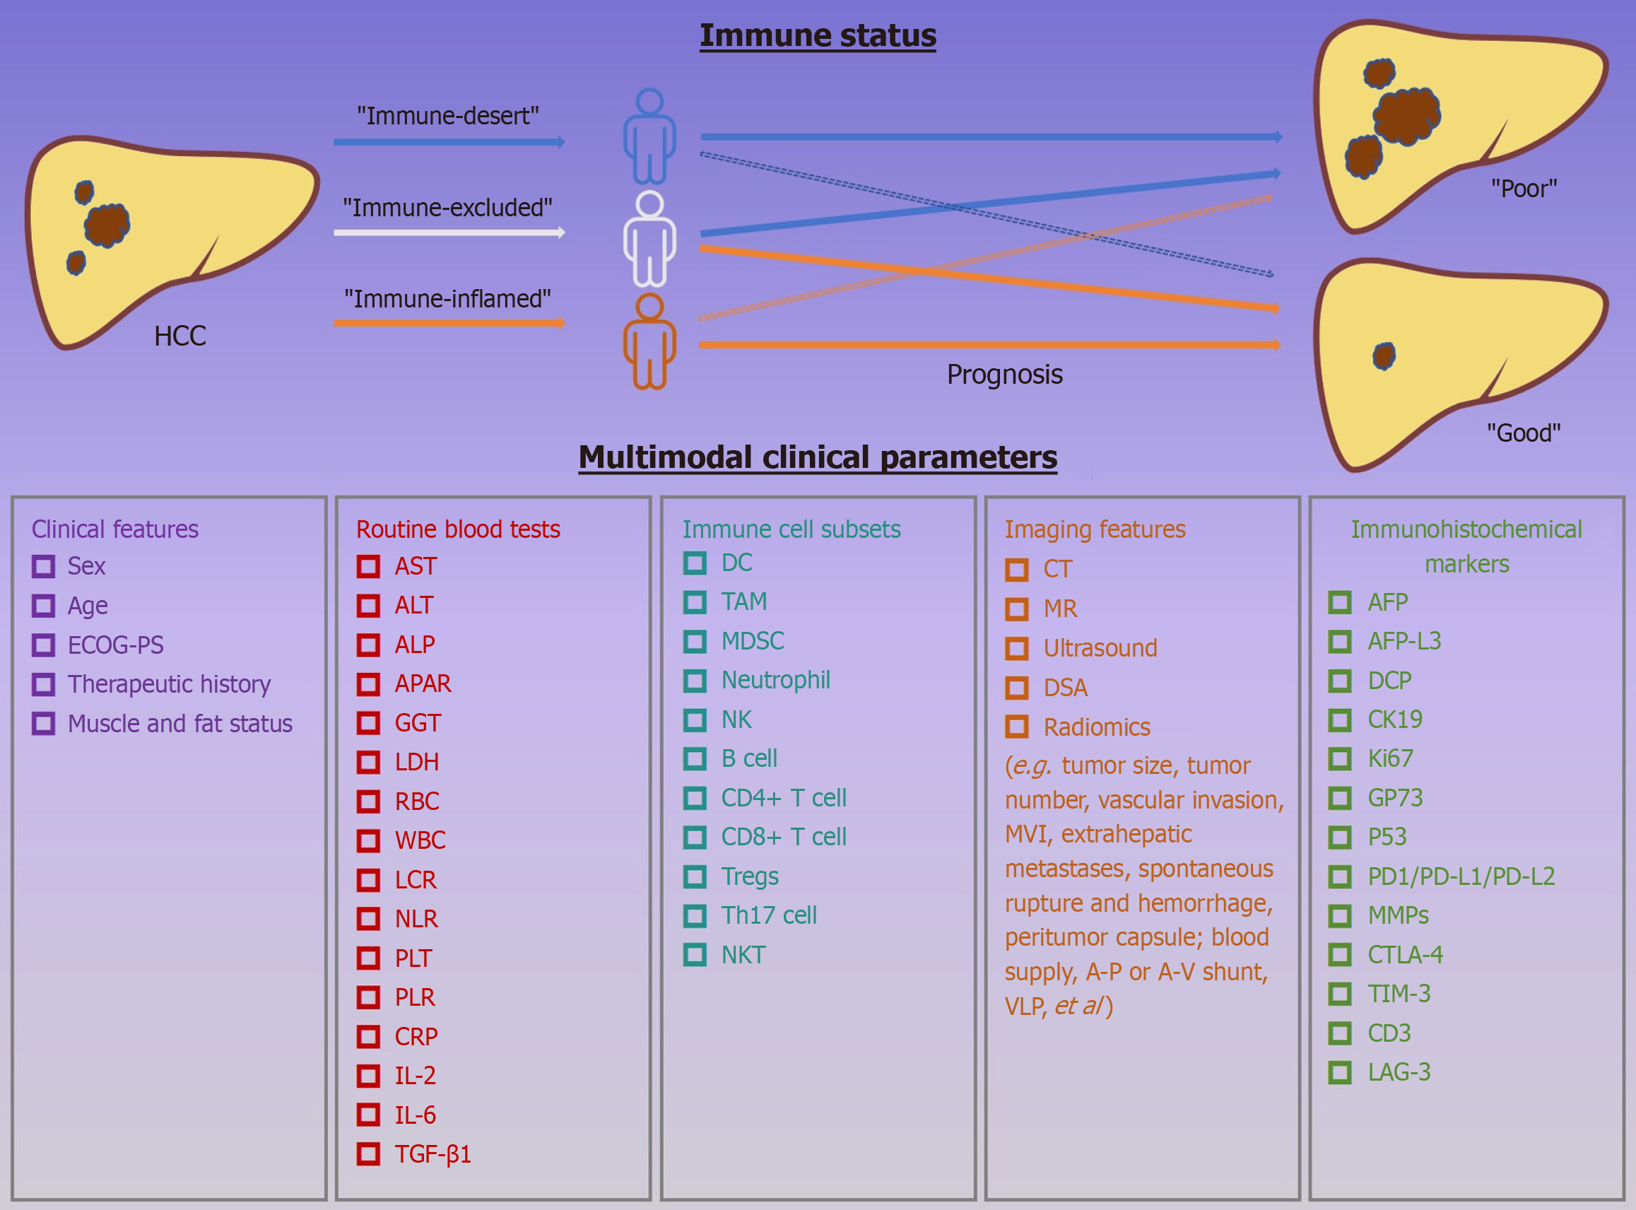
Task: Check the Radiomics checkbox
Action: (x=1016, y=727)
